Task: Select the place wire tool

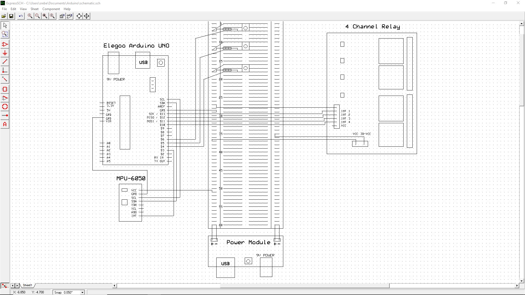Action: pos(5,61)
